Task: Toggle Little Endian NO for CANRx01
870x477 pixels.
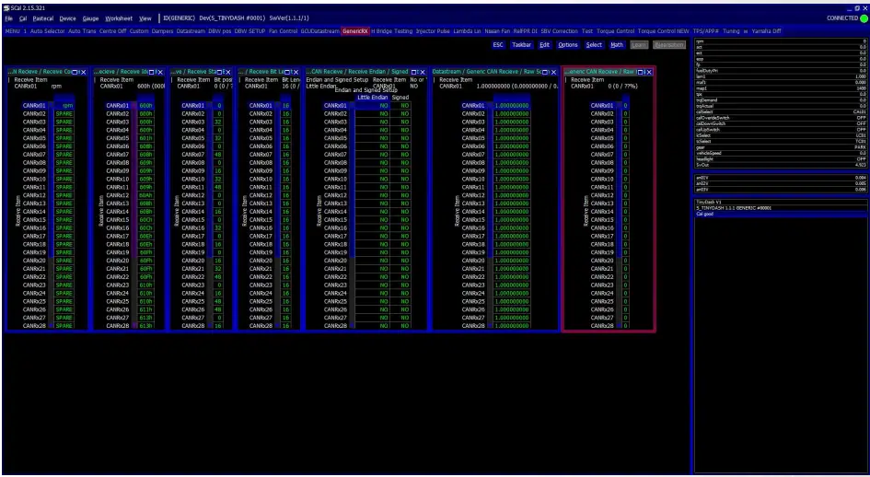Action: tap(372, 106)
